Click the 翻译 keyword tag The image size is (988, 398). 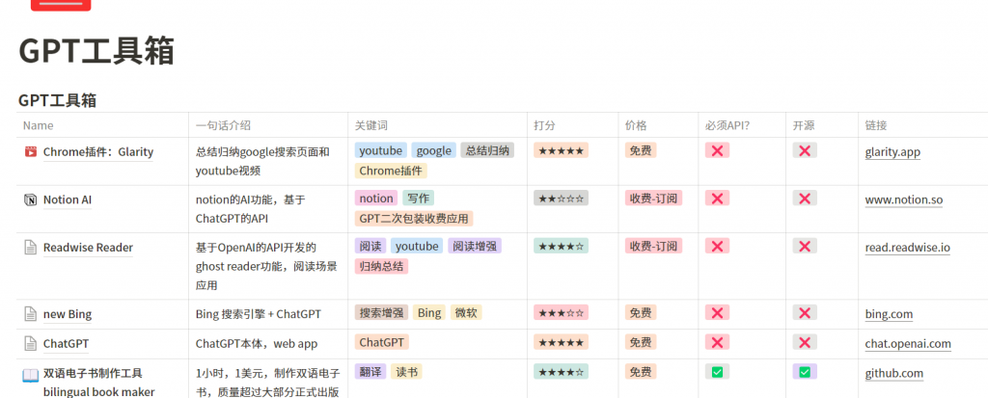tap(370, 372)
